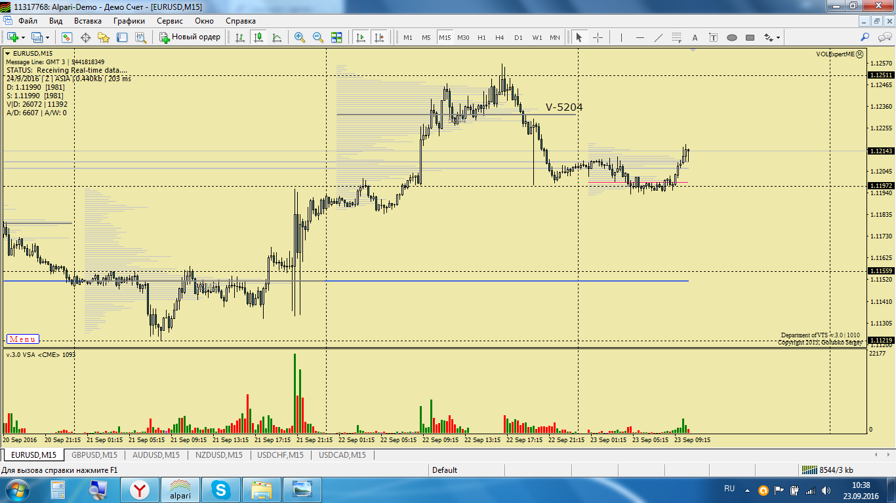
Task: Open the chat bubbles icon
Action: click(884, 37)
